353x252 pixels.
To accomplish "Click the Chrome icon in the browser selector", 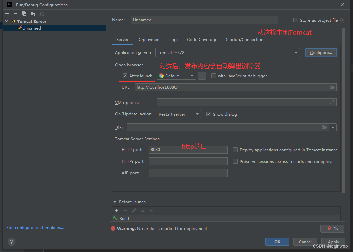I will pos(161,76).
